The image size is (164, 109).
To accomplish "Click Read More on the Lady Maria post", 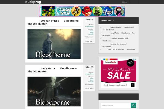I will point(89,89).
